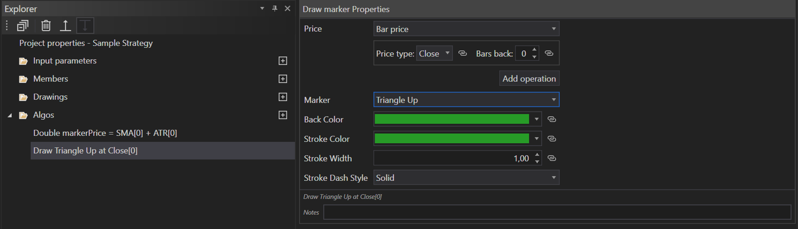Click the trash delete icon

tap(46, 26)
